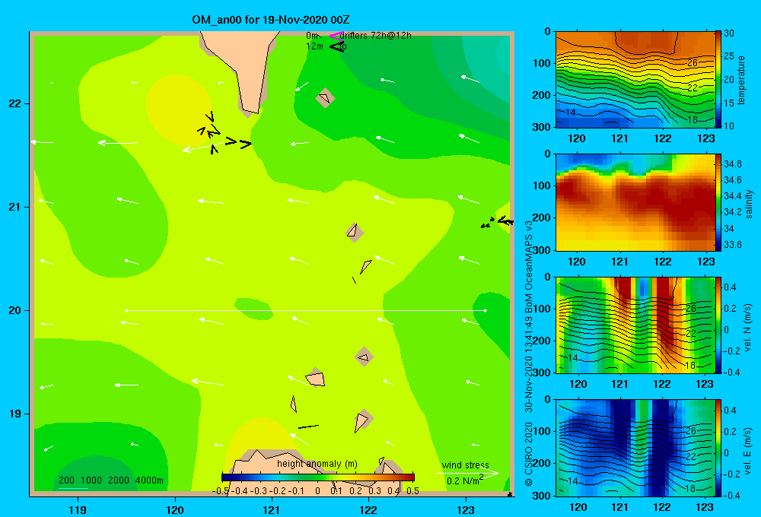Click latitude tick 22 on the main map
761x517 pixels.
point(14,104)
